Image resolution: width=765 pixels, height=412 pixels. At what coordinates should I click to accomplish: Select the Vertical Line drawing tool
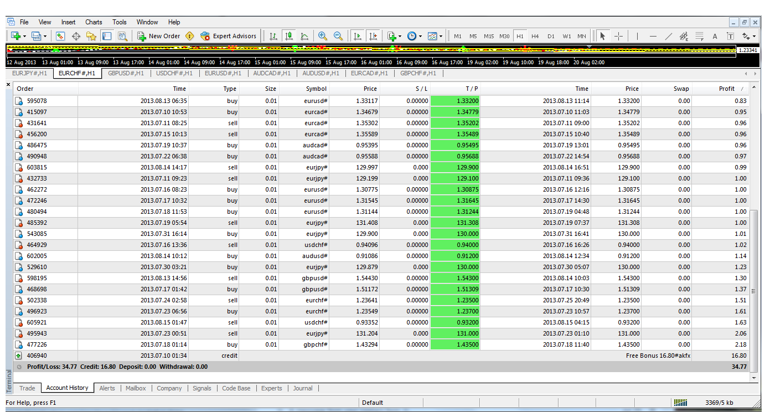637,36
